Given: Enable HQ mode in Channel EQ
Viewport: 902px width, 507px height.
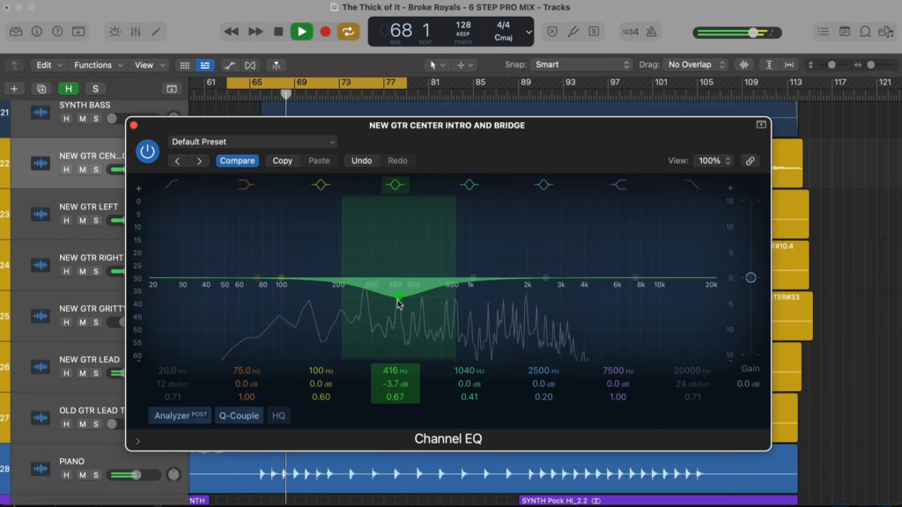Looking at the screenshot, I should (x=278, y=415).
